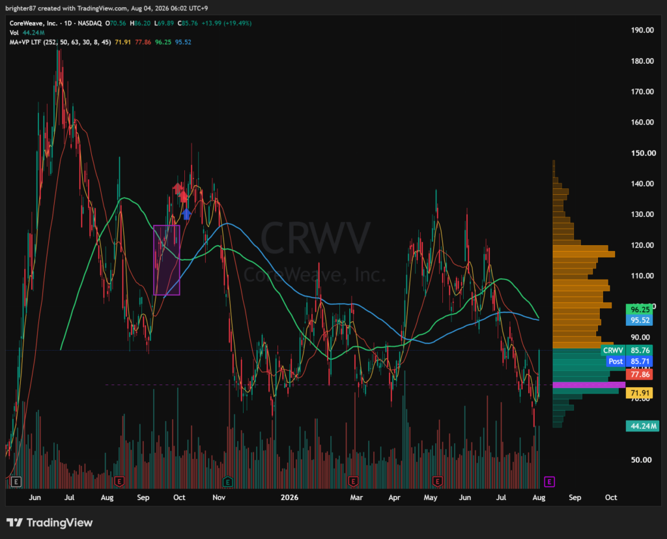The height and width of the screenshot is (539, 667).
Task: Click the 150.00 price axis label
Action: click(643, 153)
